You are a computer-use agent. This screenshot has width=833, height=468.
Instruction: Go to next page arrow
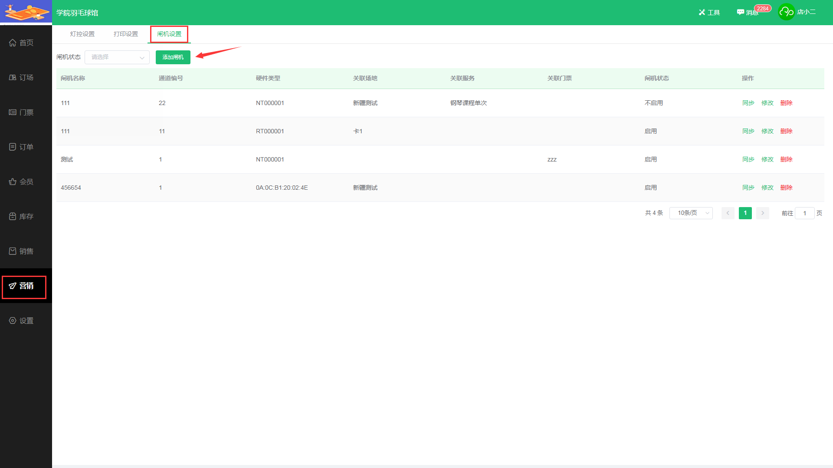click(x=762, y=213)
